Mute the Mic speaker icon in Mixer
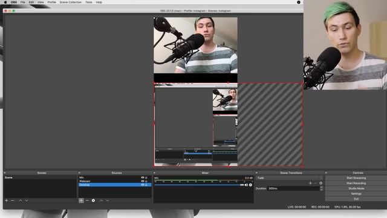Viewport: 387px width, 218px height. pos(246,185)
